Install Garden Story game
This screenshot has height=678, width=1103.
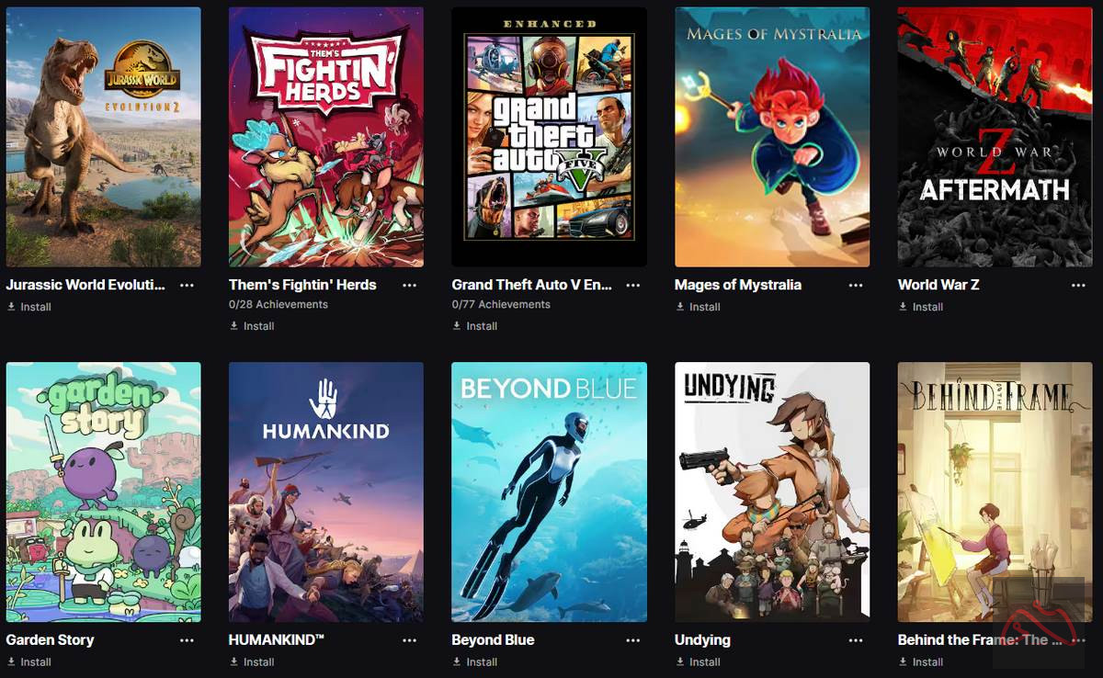[29, 661]
